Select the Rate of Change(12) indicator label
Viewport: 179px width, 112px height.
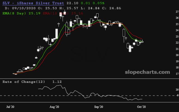pyautogui.click(x=24, y=82)
